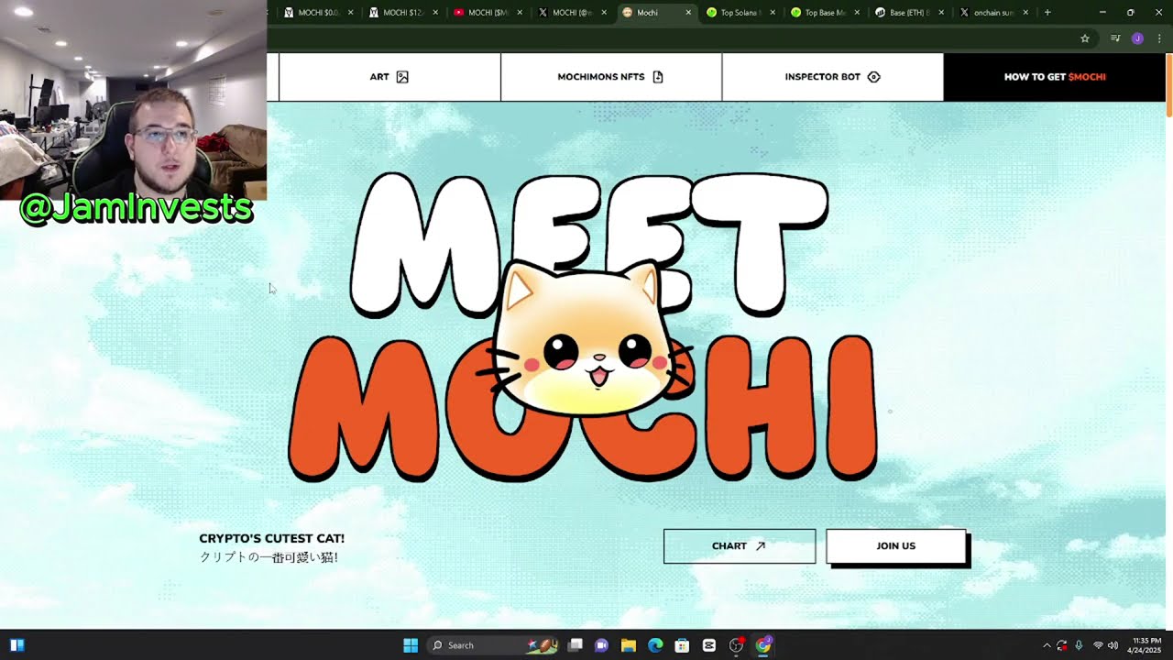
Task: Switch to the Base (ETH) tab
Action: pyautogui.click(x=907, y=13)
